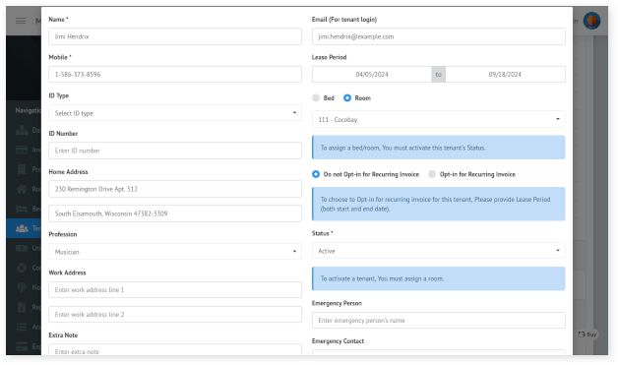
Task: Click the hamburger menu icon in header
Action: click(21, 21)
